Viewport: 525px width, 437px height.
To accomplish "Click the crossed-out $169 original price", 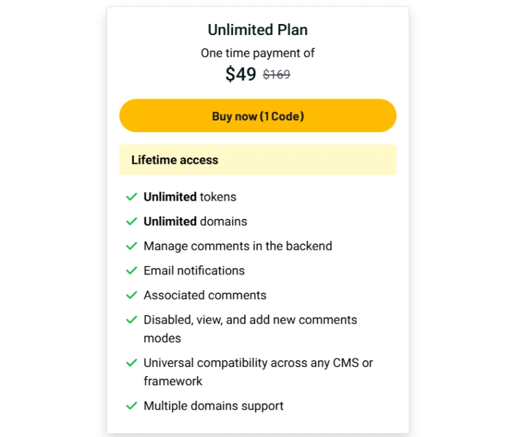I will pyautogui.click(x=276, y=74).
